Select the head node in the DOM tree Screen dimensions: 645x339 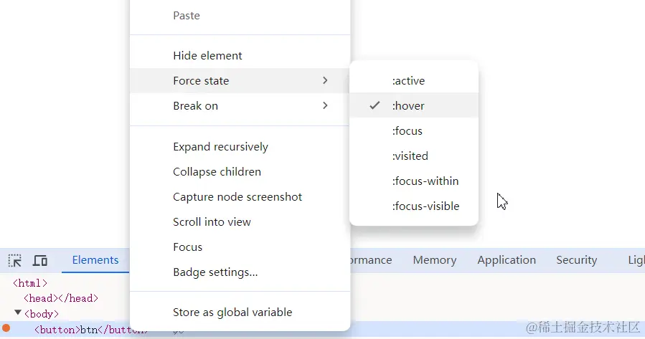click(x=60, y=298)
